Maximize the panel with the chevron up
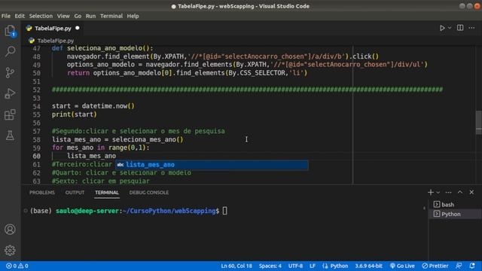 (460, 193)
